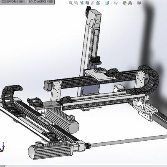This screenshot has height=167, width=167.
Task: Switch to the SOLIDWORKS MBD tab
Action: point(40,2)
